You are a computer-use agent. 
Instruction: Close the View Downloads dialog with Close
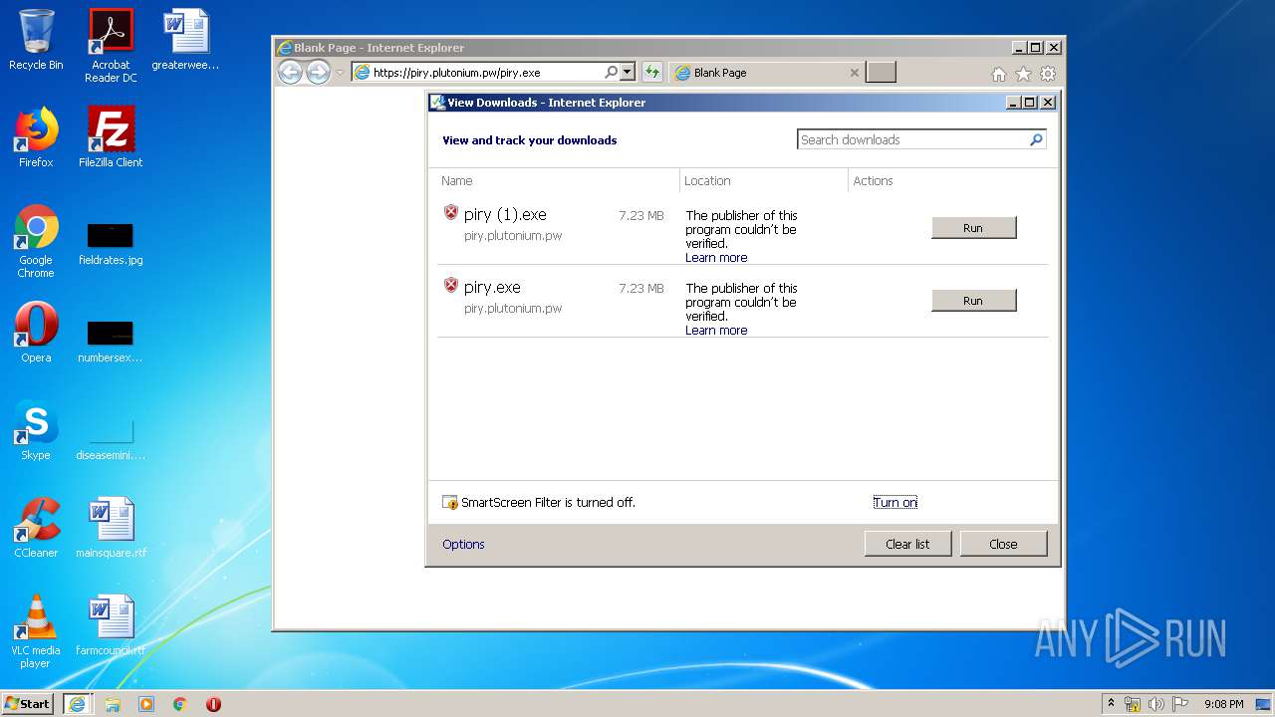[x=1003, y=544]
